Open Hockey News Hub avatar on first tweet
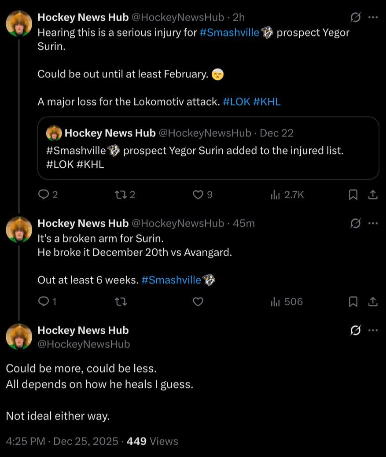This screenshot has height=457, width=386. coord(19,23)
